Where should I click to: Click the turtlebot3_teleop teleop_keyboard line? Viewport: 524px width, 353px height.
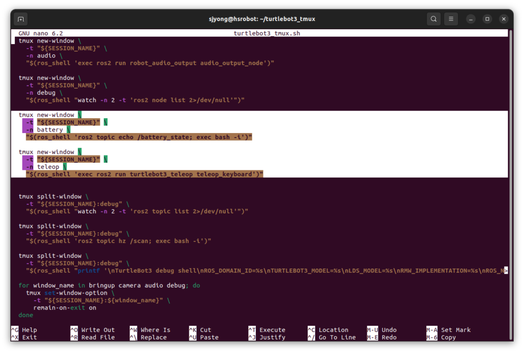pyautogui.click(x=145, y=174)
